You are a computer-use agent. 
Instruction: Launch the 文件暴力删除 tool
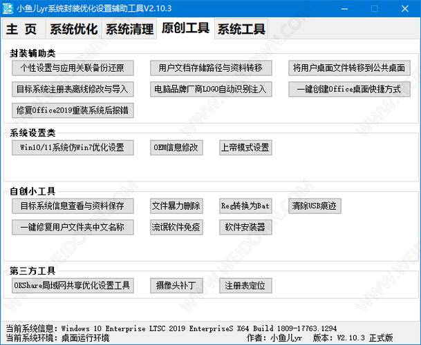(x=176, y=206)
